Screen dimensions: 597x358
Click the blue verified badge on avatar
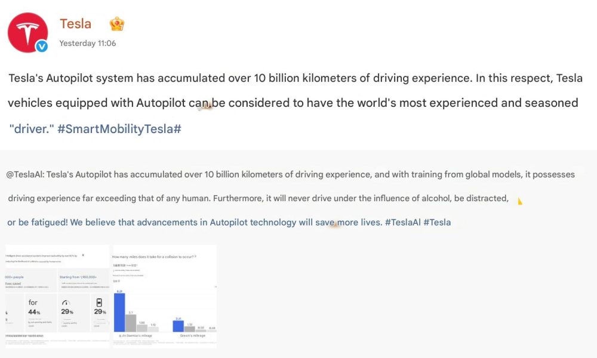pos(41,47)
